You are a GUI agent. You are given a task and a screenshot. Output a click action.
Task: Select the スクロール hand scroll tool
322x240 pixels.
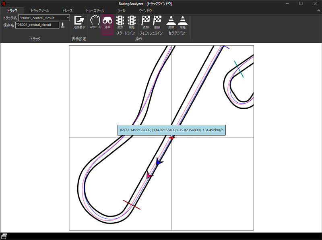(x=95, y=22)
